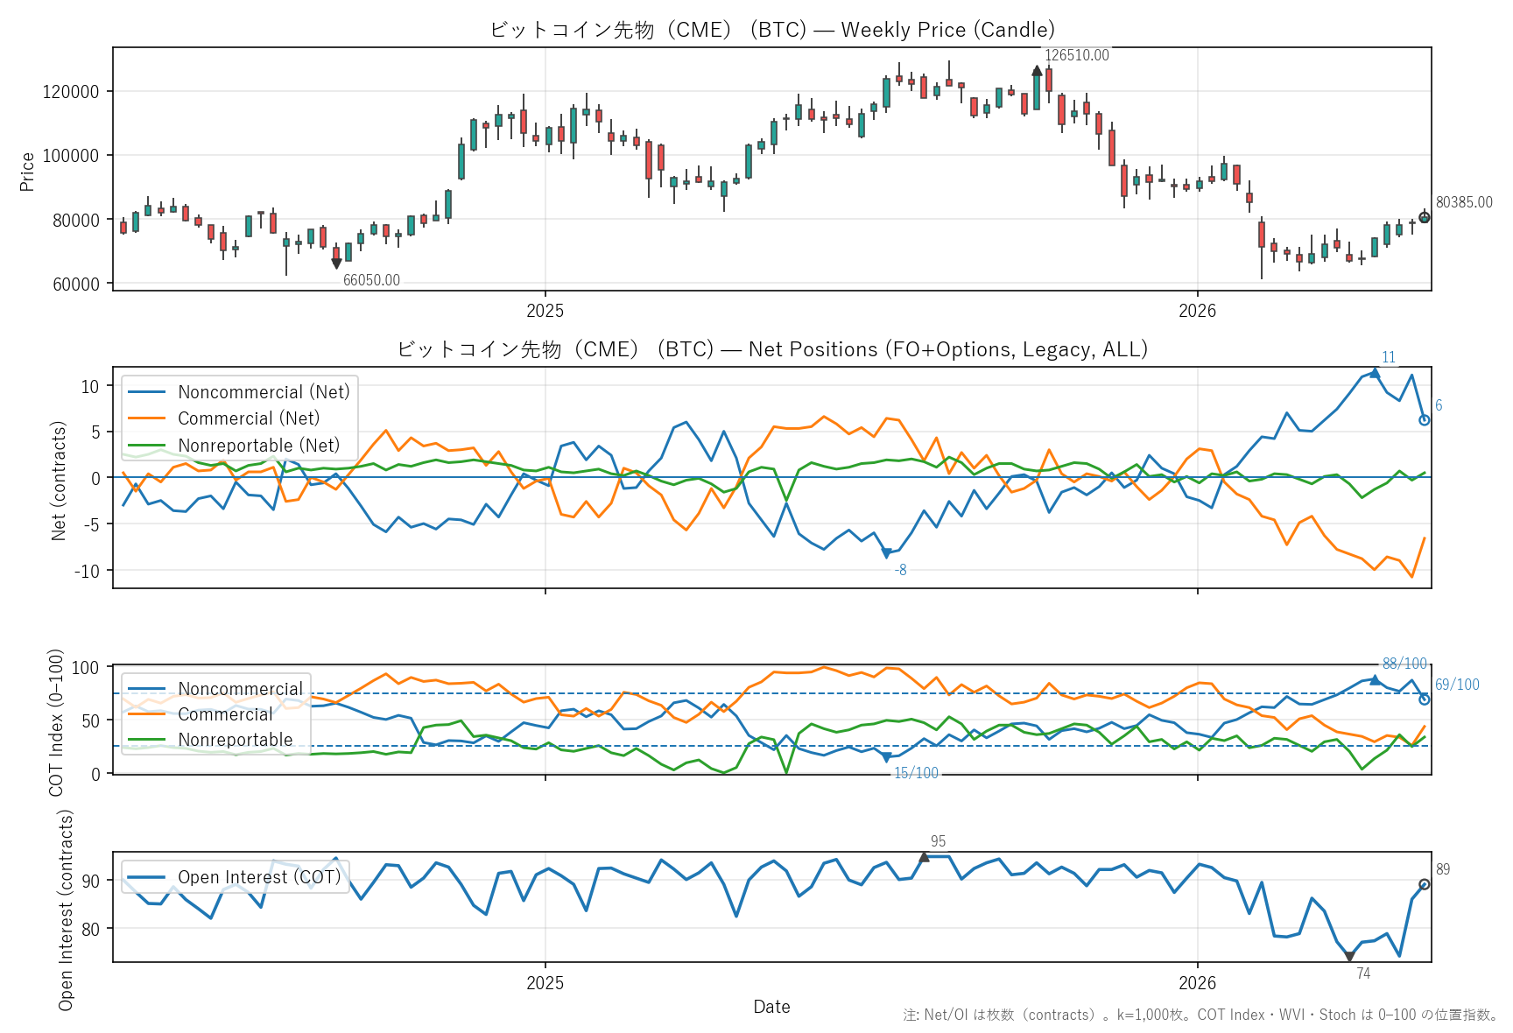Click the latest COT Index circle at 69/100
The image size is (1513, 1033).
[x=1425, y=699]
